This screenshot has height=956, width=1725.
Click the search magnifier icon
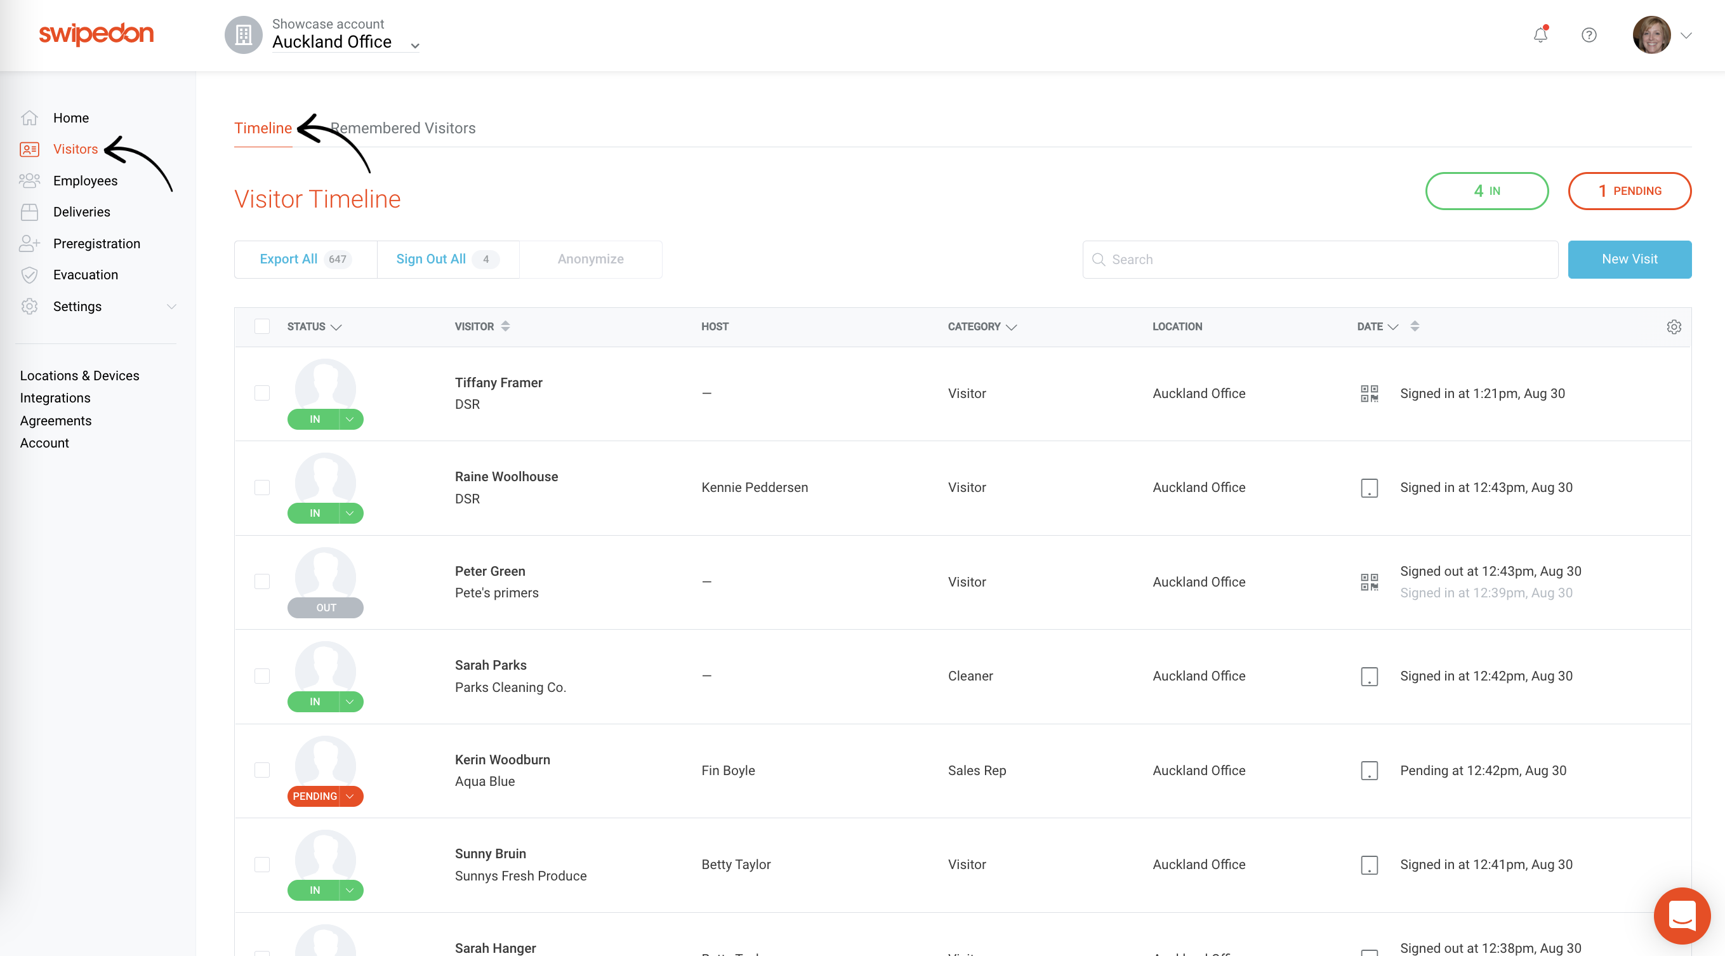1098,259
